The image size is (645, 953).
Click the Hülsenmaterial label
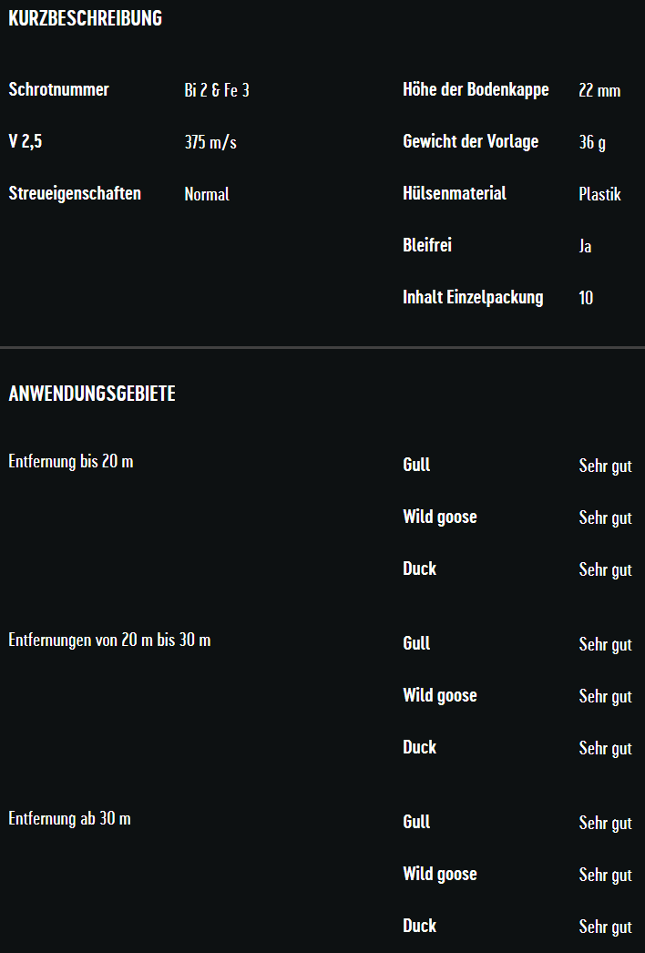click(455, 193)
